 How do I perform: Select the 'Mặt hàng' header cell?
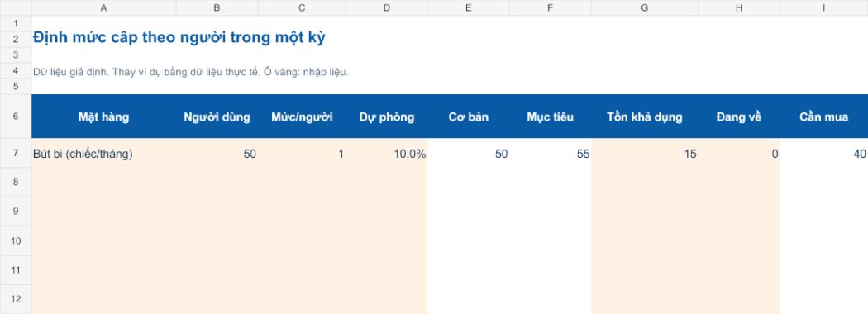(x=103, y=117)
